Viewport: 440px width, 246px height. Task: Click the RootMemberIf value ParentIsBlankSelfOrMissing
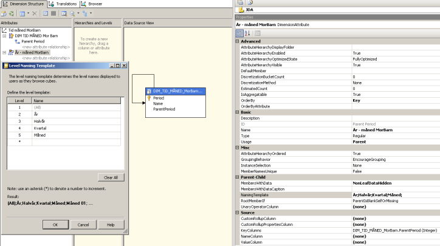[x=376, y=201]
